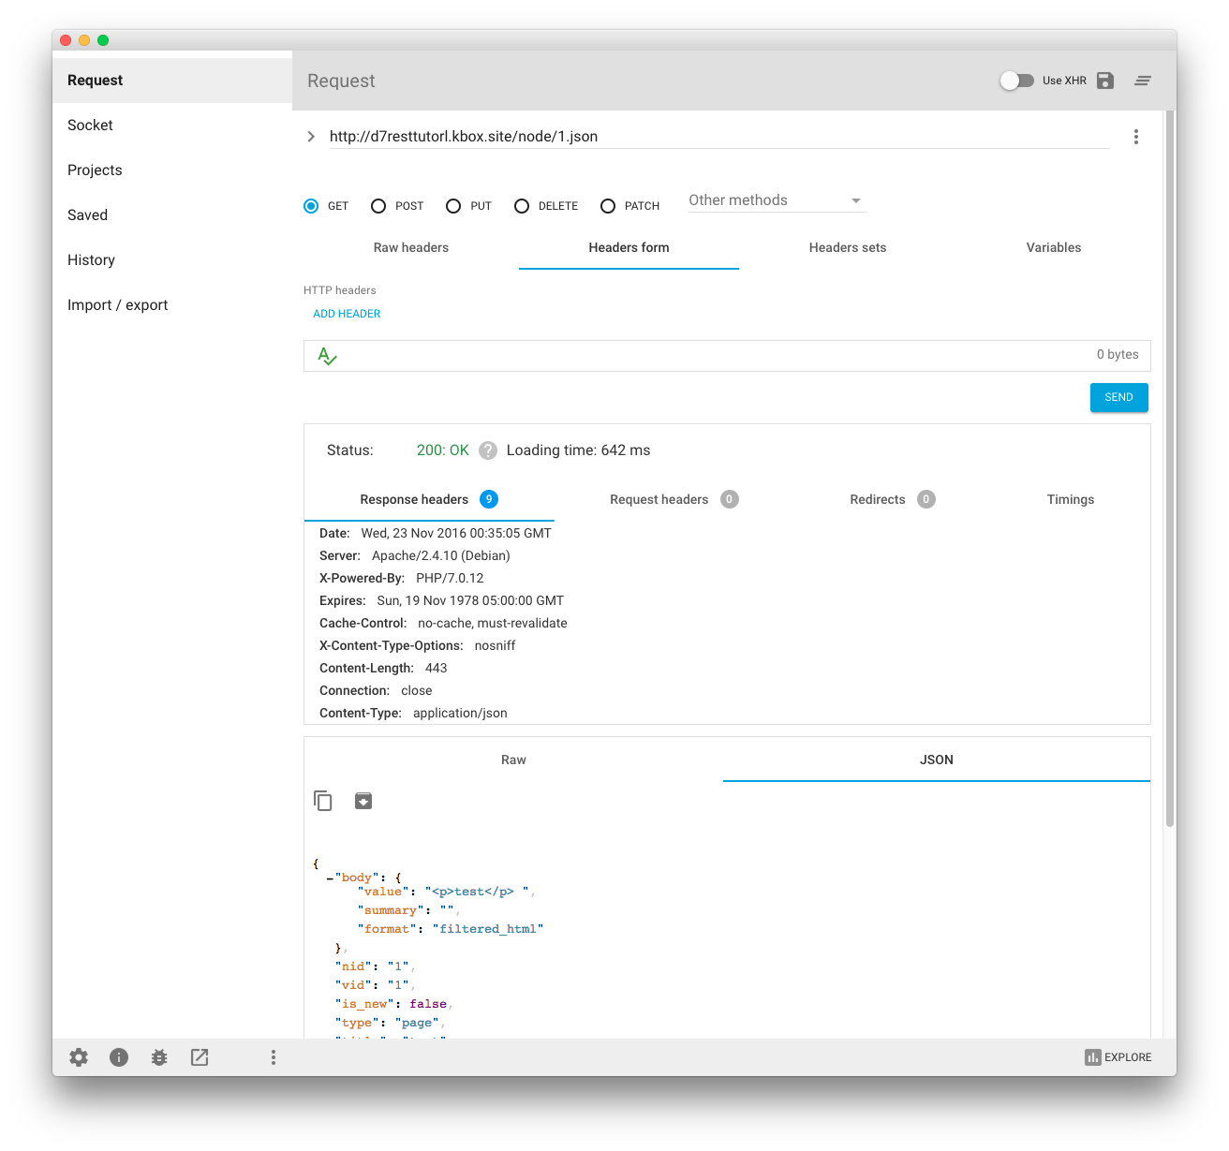The height and width of the screenshot is (1151, 1229).
Task: Open the Timings tab
Action: pyautogui.click(x=1071, y=500)
